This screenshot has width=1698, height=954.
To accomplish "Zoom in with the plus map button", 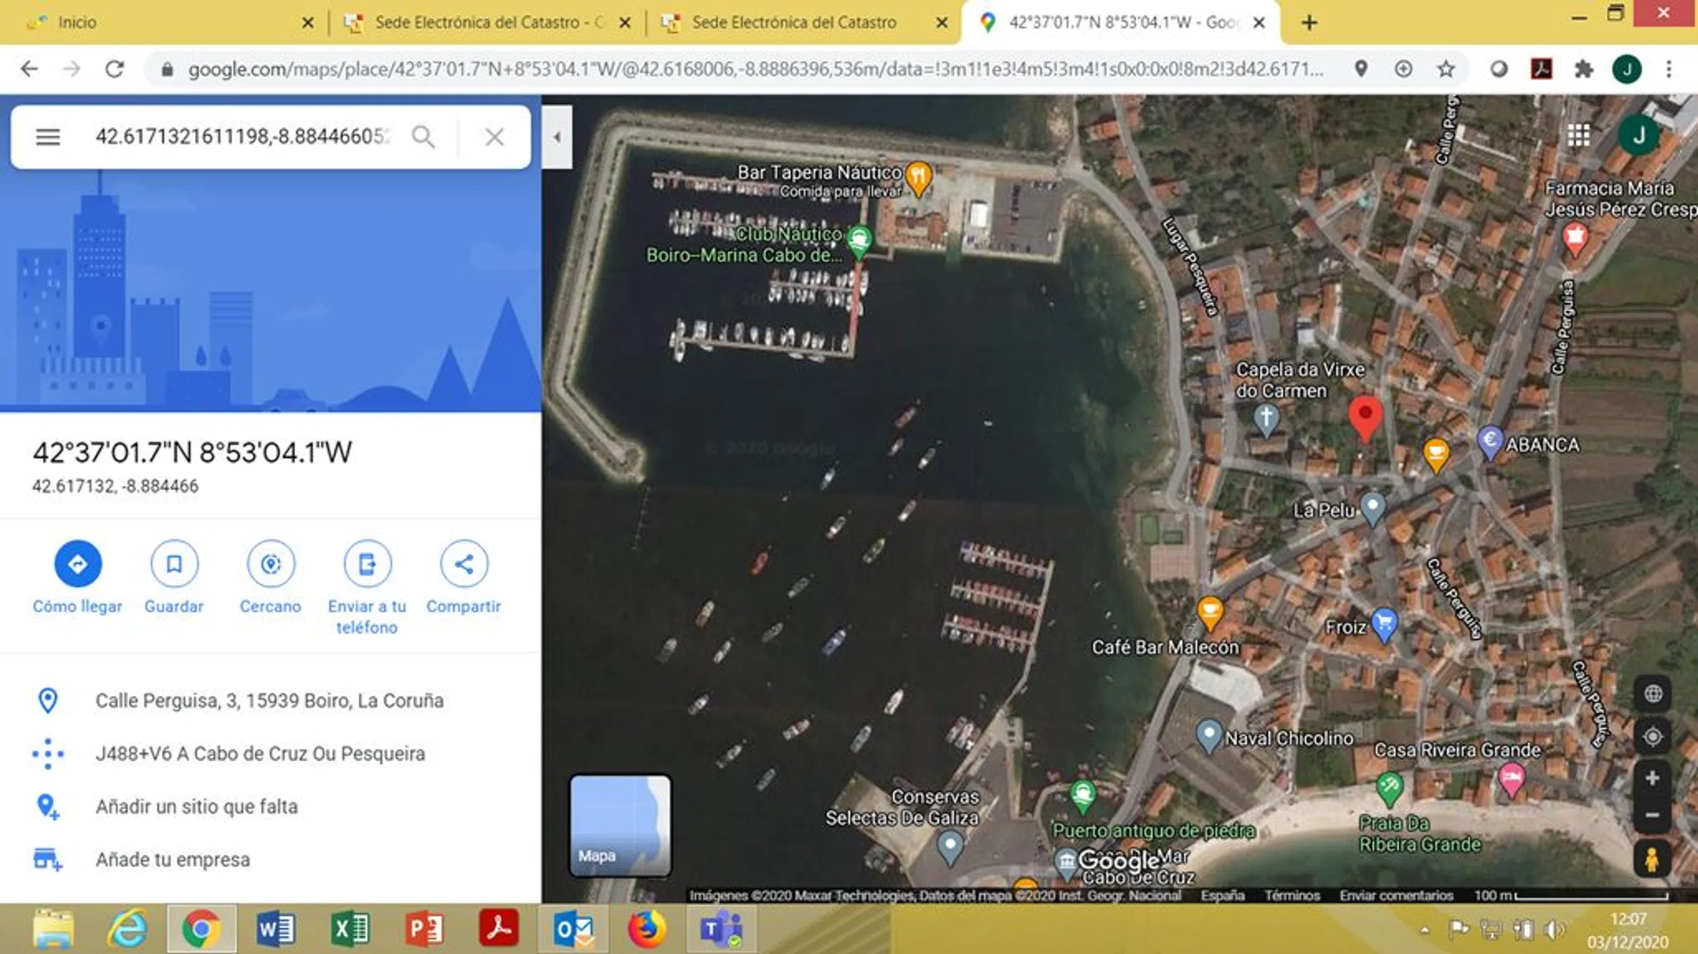I will point(1652,778).
